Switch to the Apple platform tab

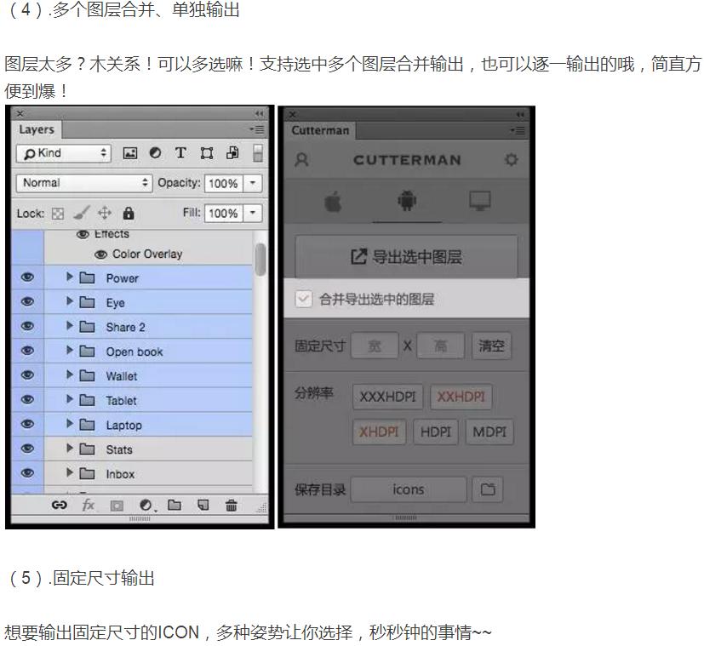pos(332,200)
